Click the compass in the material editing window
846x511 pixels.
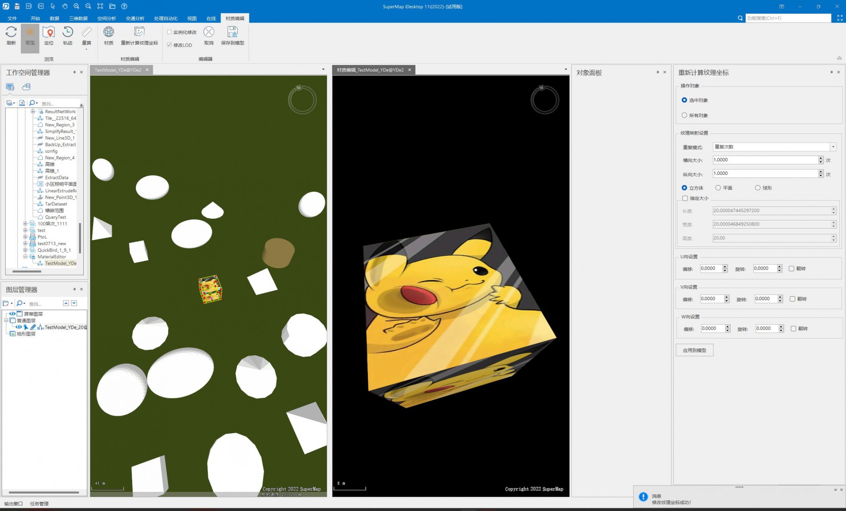coord(545,99)
